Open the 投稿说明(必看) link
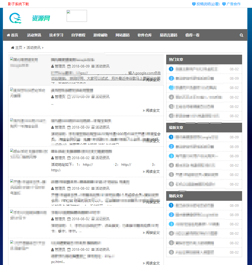This screenshot has height=265, width=252. (208, 4)
